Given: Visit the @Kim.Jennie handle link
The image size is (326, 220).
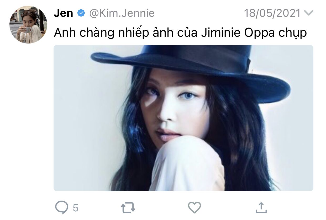Looking at the screenshot, I should click(x=122, y=13).
